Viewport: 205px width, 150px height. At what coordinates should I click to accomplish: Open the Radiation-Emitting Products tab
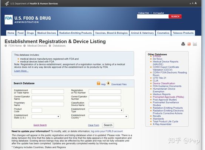pyautogui.click(x=75, y=33)
